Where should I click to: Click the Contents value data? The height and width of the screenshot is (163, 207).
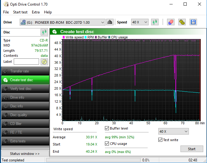point(44,56)
